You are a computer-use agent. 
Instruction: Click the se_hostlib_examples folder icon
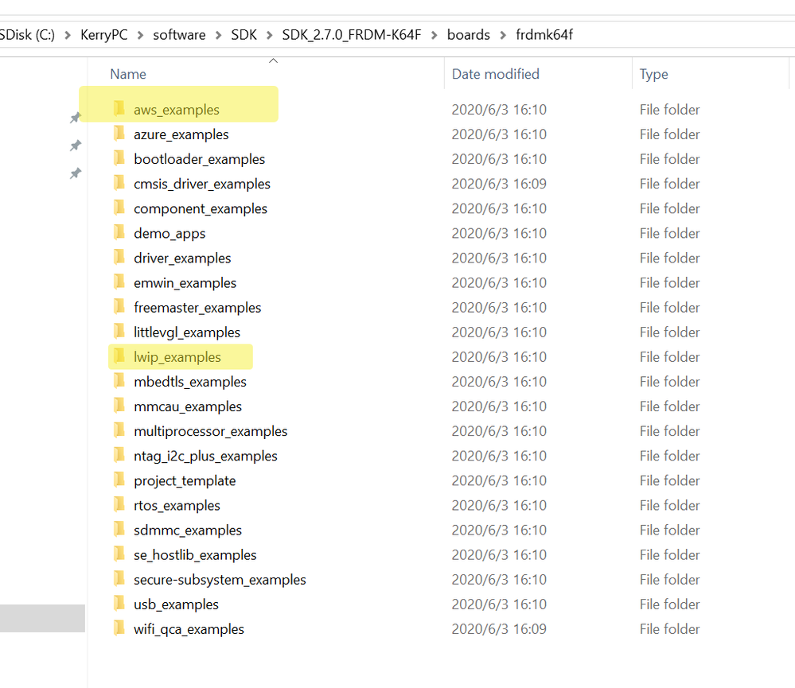[x=119, y=554]
